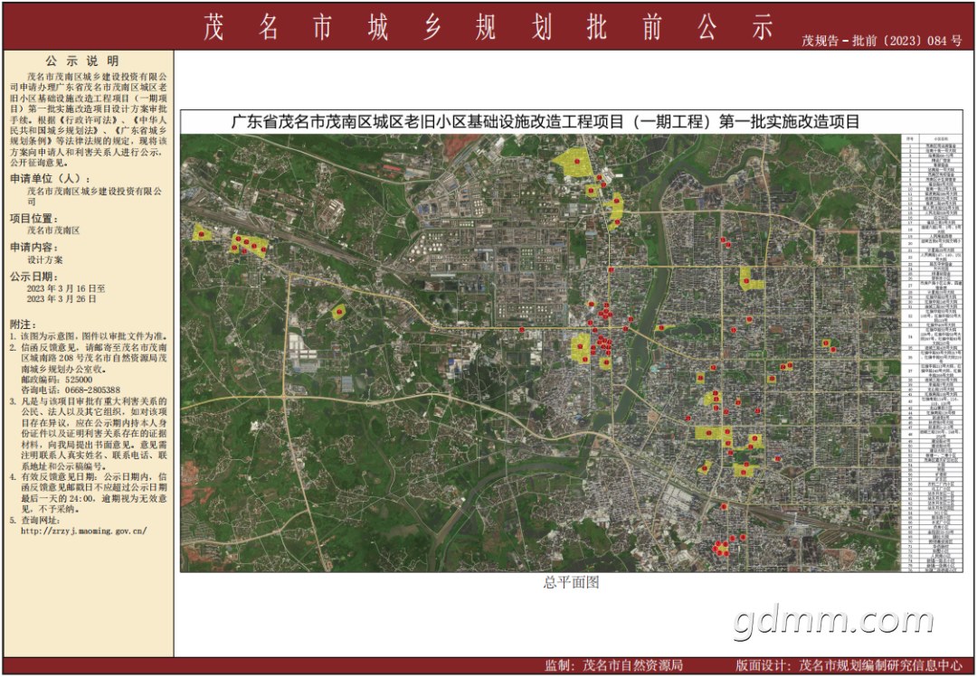Click the footer text 监制:茂名市自然资源局

613,666
